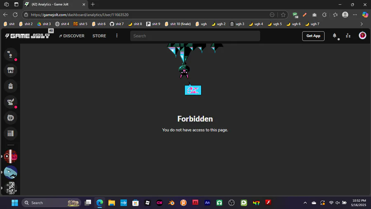This screenshot has height=209, width=371.
Task: Open Task View on the taskbar
Action: pos(88,203)
